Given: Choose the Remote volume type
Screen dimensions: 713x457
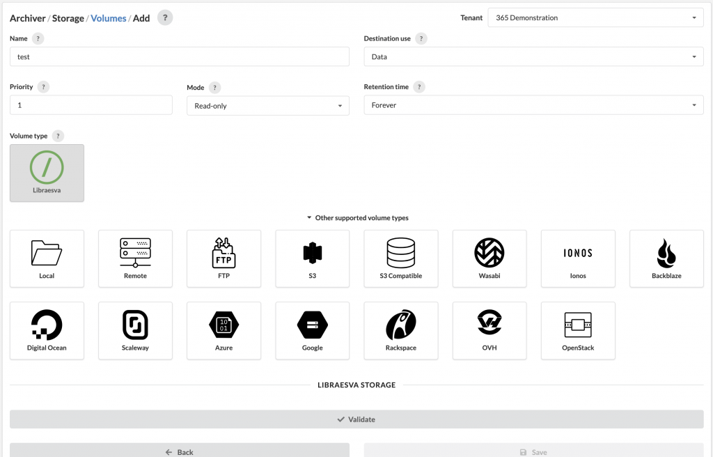Looking at the screenshot, I should 136,258.
